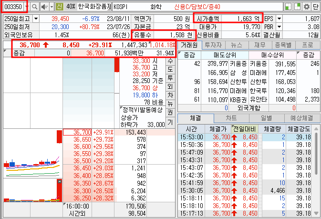Click the scroll-up arrow of trade list
Screen dimensions: 321x219
coord(316,129)
